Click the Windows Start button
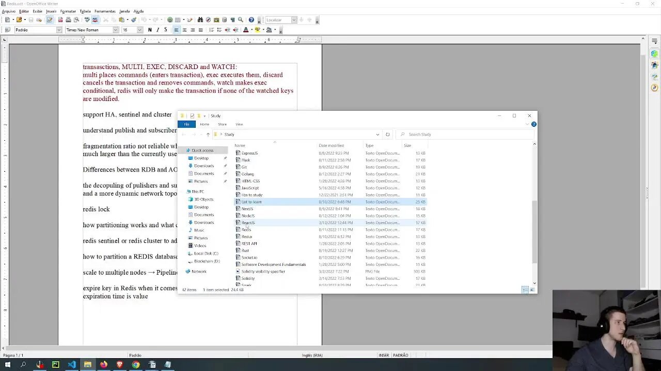Viewport: 661px width, 371px height. (7, 365)
